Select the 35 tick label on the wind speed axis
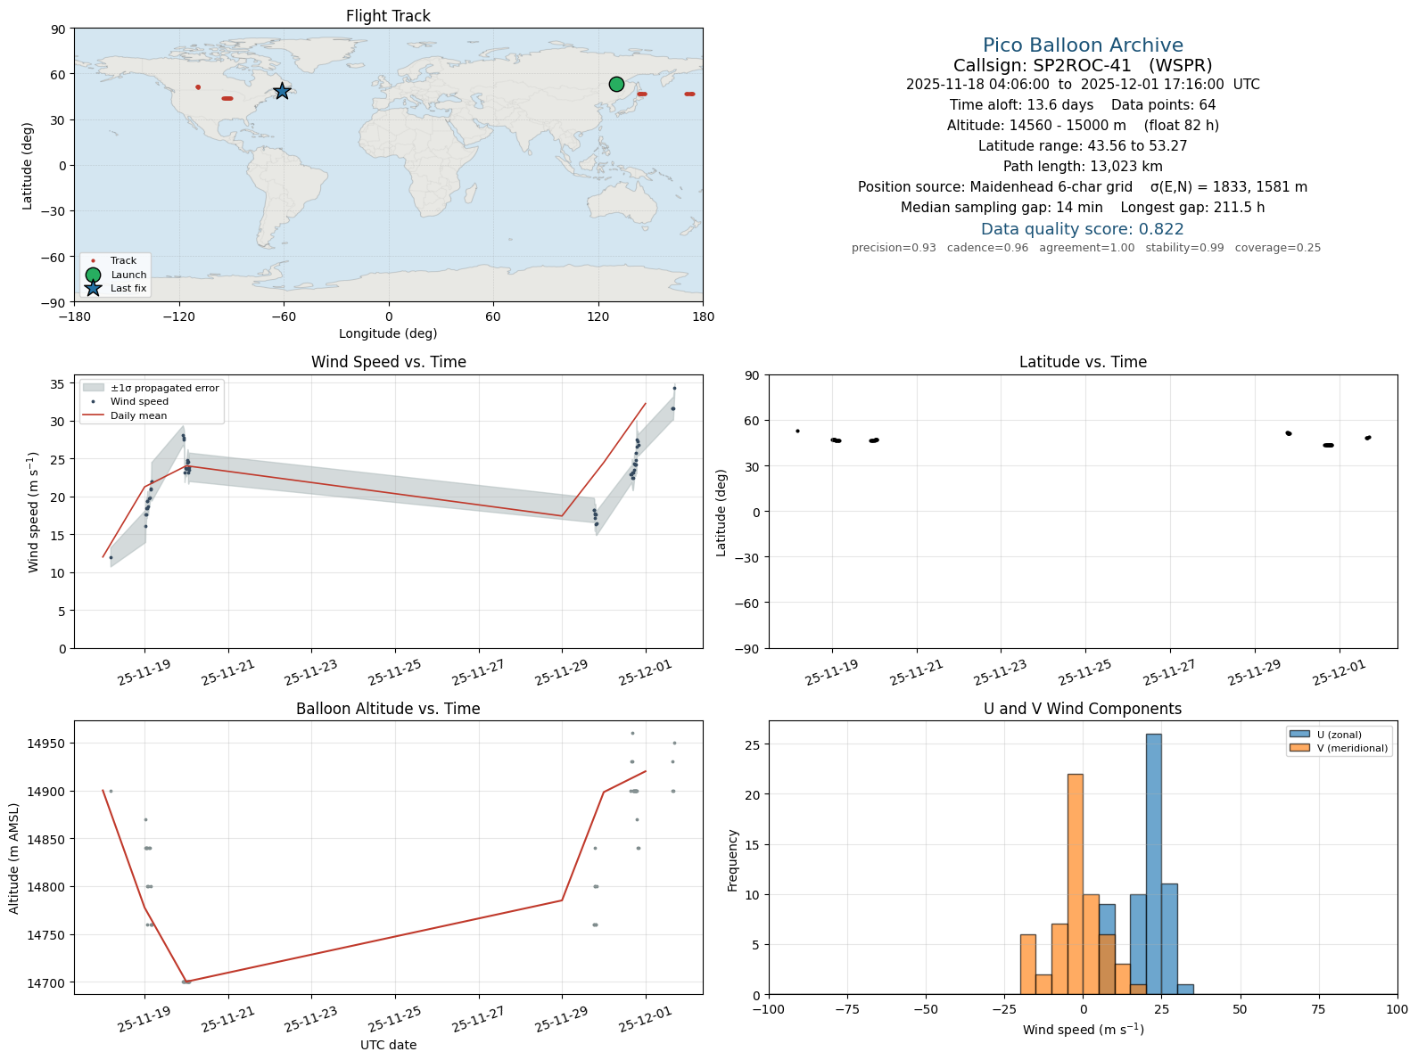 pos(59,384)
